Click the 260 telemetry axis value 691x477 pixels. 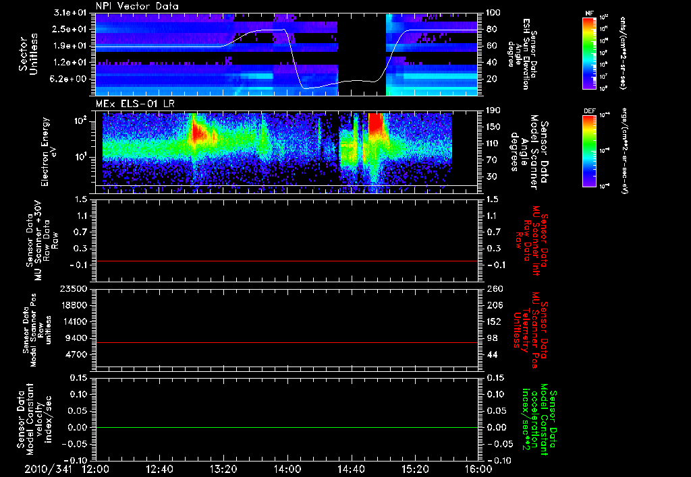[495, 289]
